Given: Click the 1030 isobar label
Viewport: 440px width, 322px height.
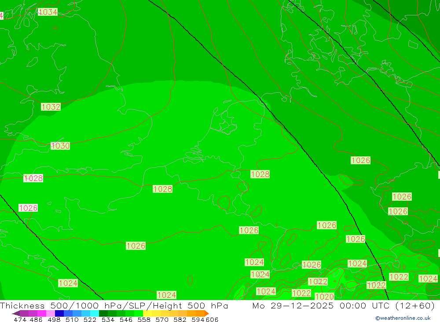Looking at the screenshot, I should tap(60, 146).
